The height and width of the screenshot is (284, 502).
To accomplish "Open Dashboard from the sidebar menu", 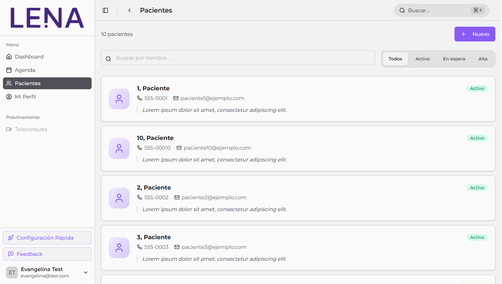I will [x=47, y=57].
